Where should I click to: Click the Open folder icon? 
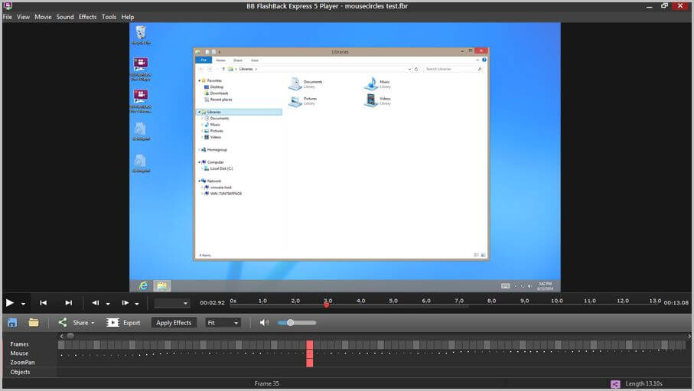click(34, 323)
